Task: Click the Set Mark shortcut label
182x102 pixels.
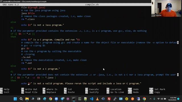Action: [160, 89]
